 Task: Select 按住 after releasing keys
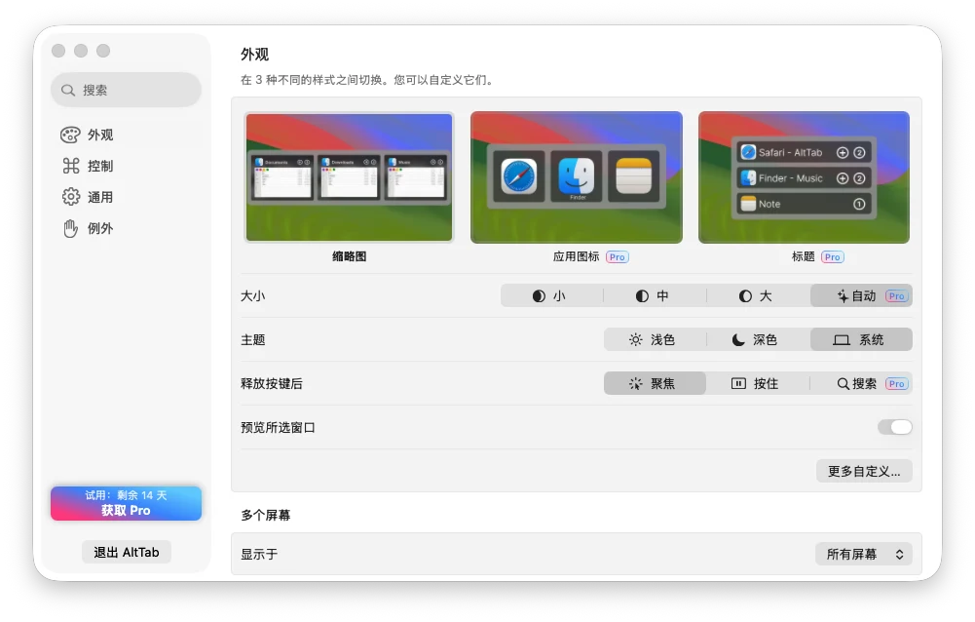point(758,383)
